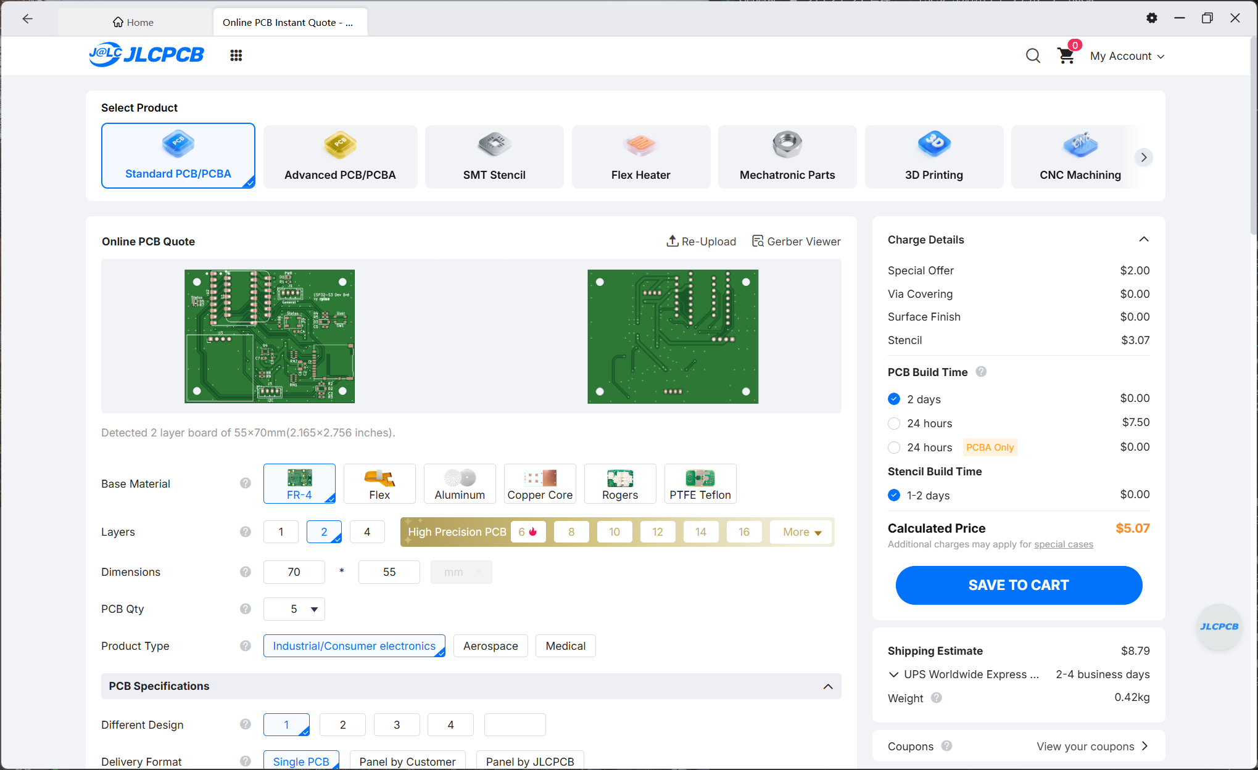Click the help icon next to Layers
1258x770 pixels.
click(x=246, y=531)
